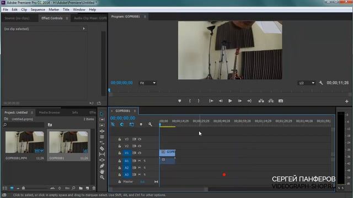
Task: Open timeline display settings wrench
Action: coord(150,124)
